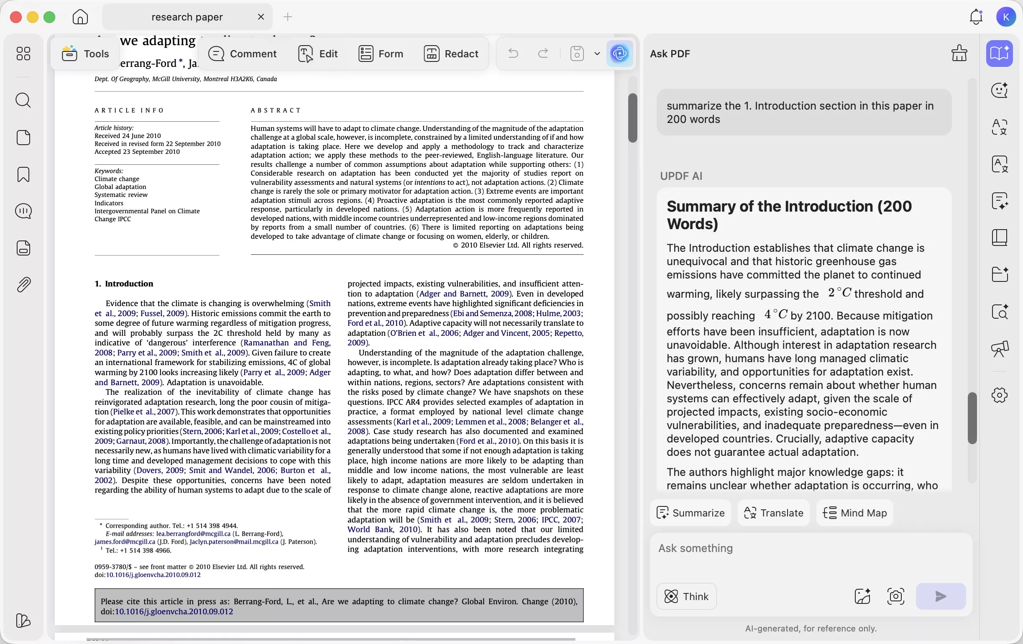Image resolution: width=1023 pixels, height=644 pixels.
Task: Open a new tab
Action: coord(288,17)
